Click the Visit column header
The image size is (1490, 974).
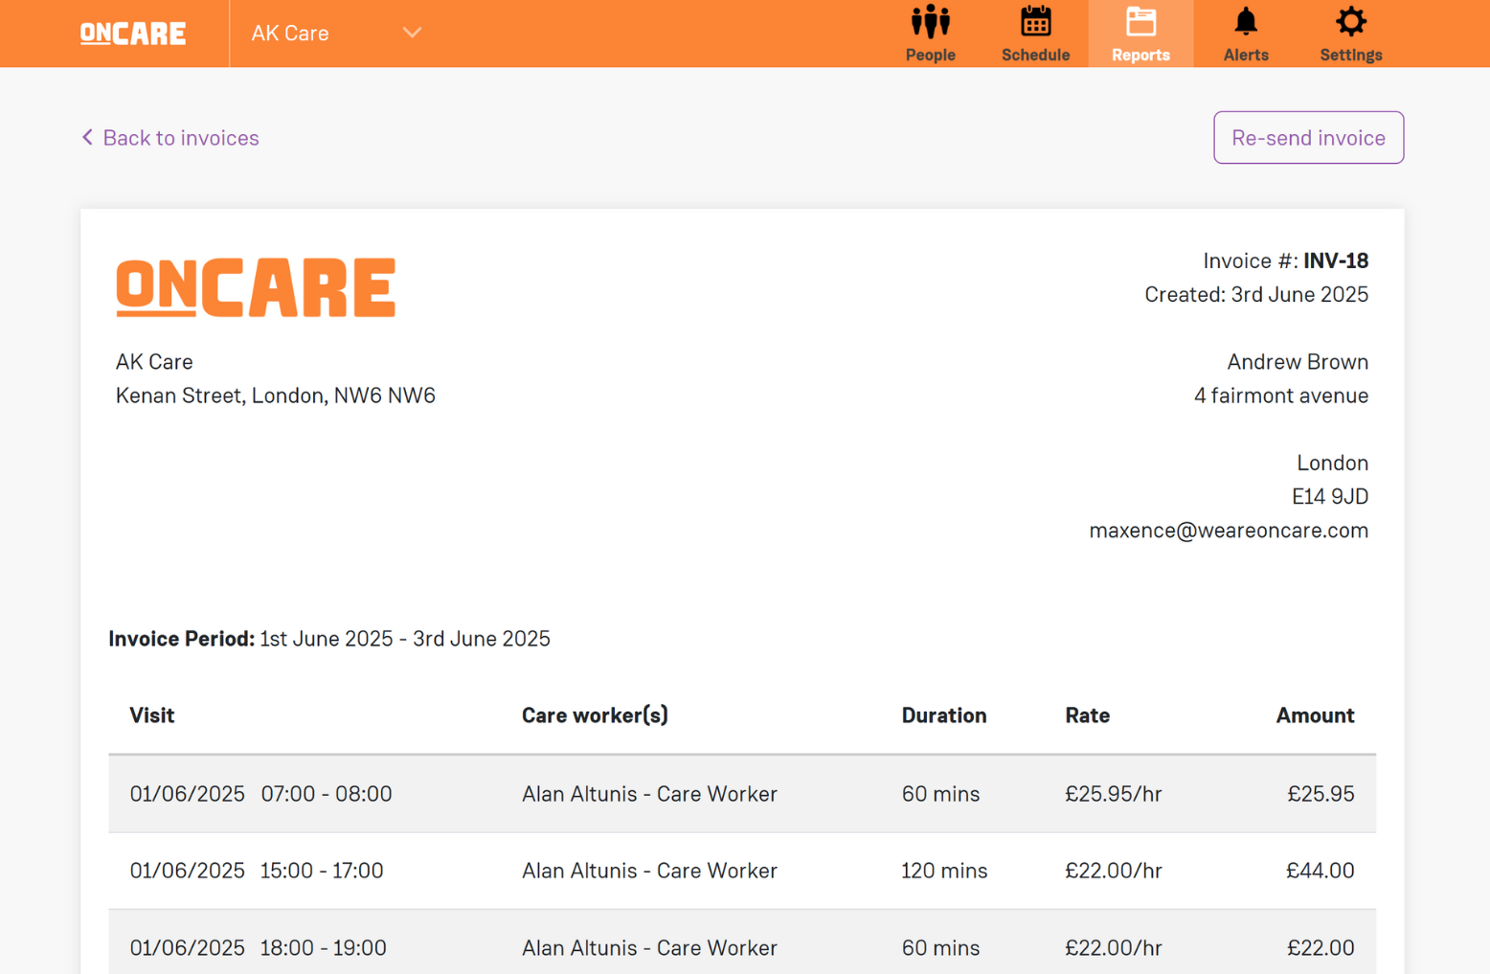152,715
